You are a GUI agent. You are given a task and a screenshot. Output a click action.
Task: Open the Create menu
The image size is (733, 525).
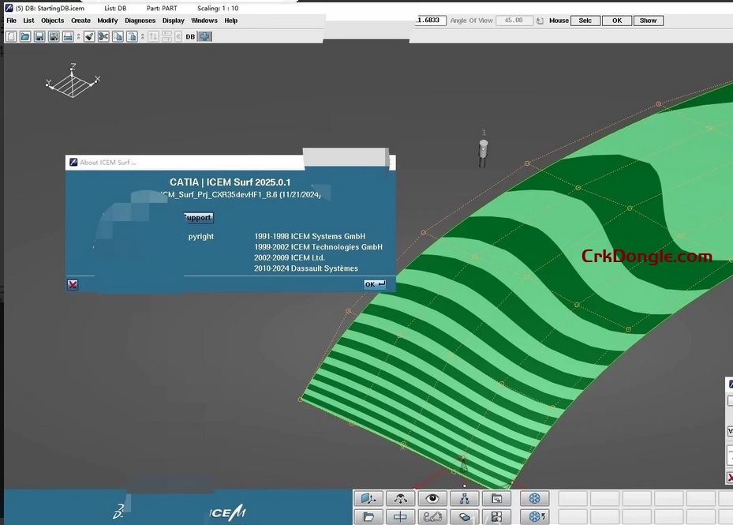pos(80,21)
